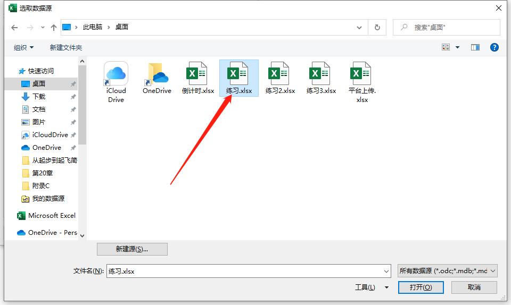Image resolution: width=511 pixels, height=305 pixels.
Task: Click the sidebar scrollbar down arrow
Action: tap(82, 236)
